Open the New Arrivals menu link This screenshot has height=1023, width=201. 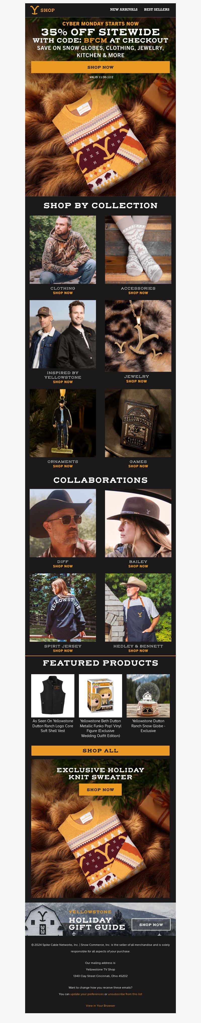pos(124,10)
